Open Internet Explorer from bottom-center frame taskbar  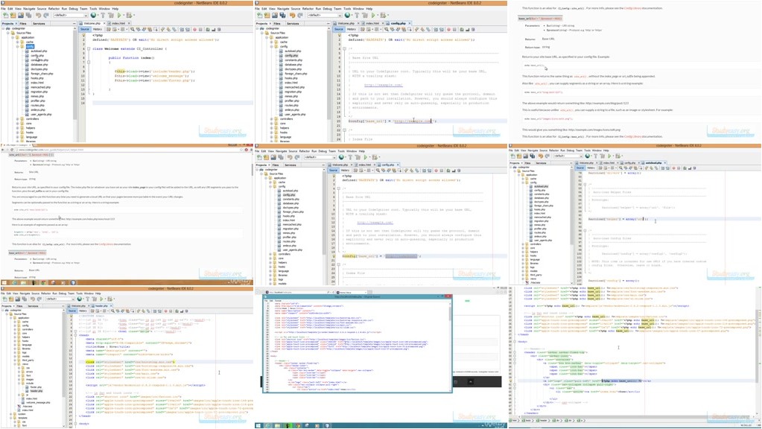[x=268, y=425]
